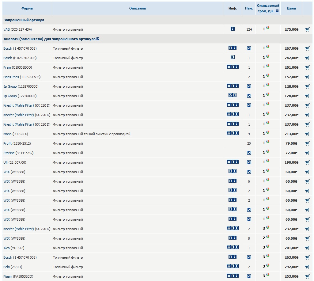Click price 190,00₴ for Ufi filter
The height and width of the screenshot is (281, 314).
point(291,162)
